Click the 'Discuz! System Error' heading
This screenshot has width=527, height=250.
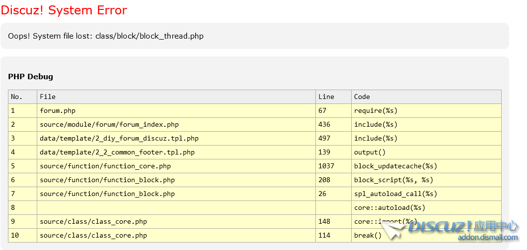64,10
